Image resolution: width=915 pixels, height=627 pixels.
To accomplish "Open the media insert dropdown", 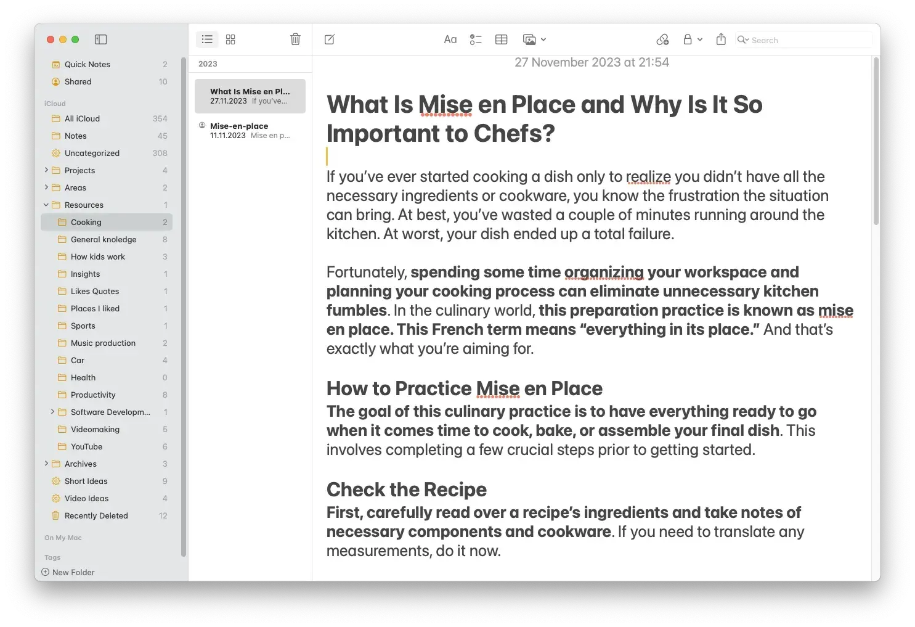I will tap(543, 39).
